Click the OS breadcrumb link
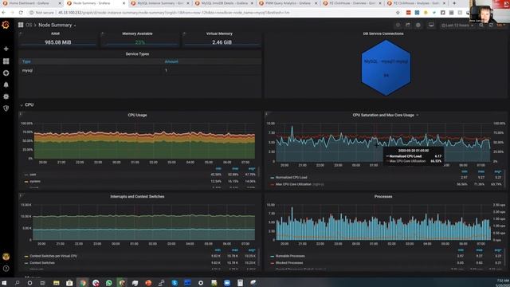 [x=29, y=25]
